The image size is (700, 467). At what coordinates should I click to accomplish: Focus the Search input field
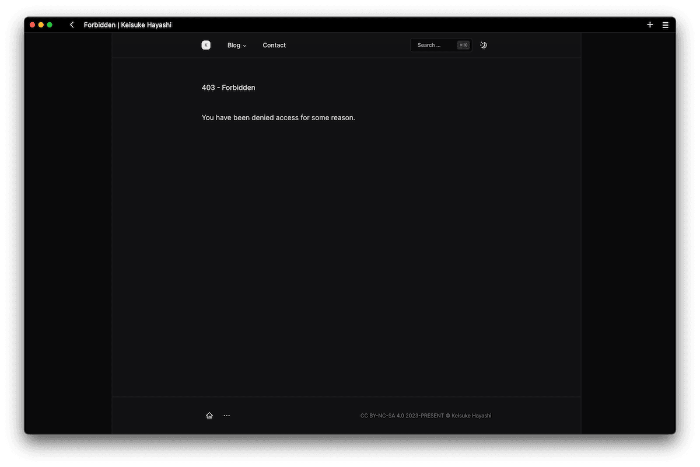(x=433, y=45)
